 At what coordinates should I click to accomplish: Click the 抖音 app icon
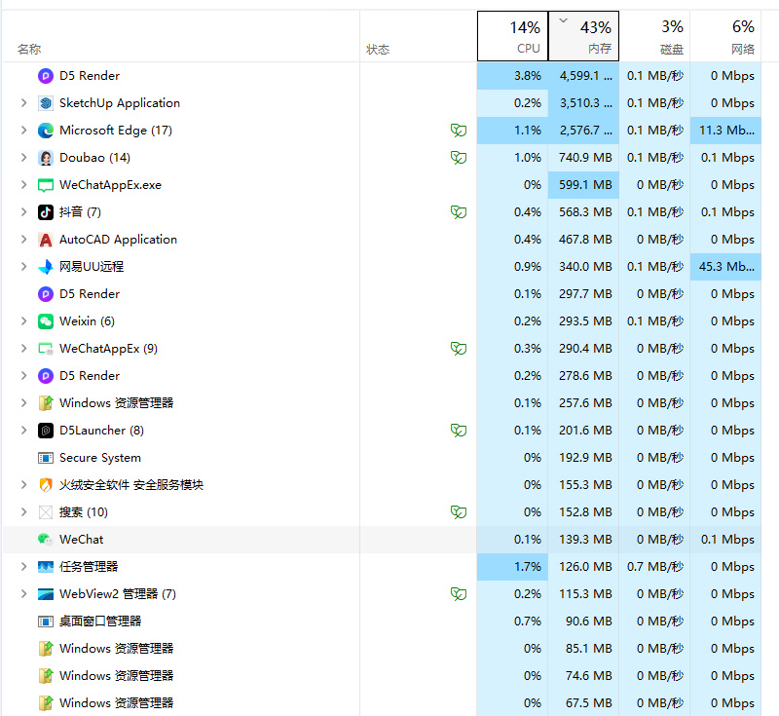(x=45, y=212)
